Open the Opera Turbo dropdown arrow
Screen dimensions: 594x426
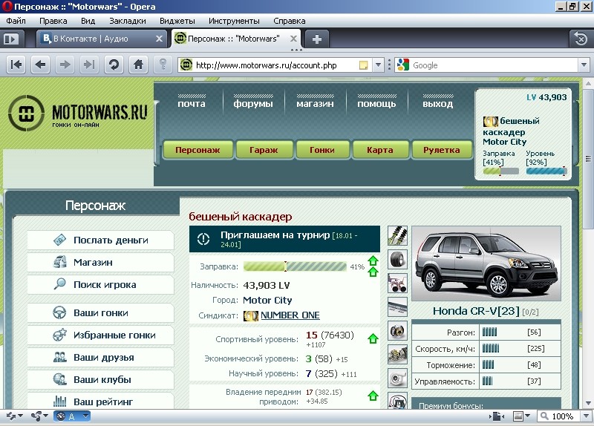click(x=86, y=416)
